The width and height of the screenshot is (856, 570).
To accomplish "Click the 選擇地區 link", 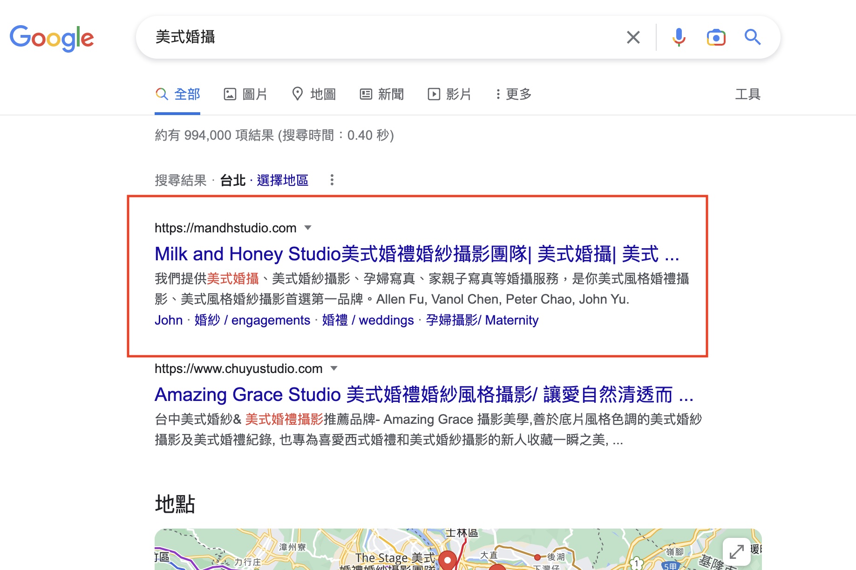I will [283, 180].
